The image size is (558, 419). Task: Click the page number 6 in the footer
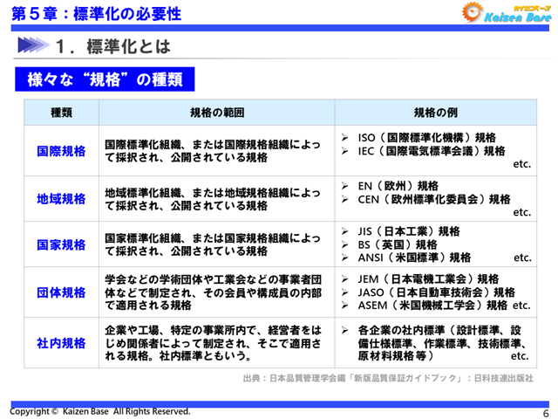click(x=546, y=413)
